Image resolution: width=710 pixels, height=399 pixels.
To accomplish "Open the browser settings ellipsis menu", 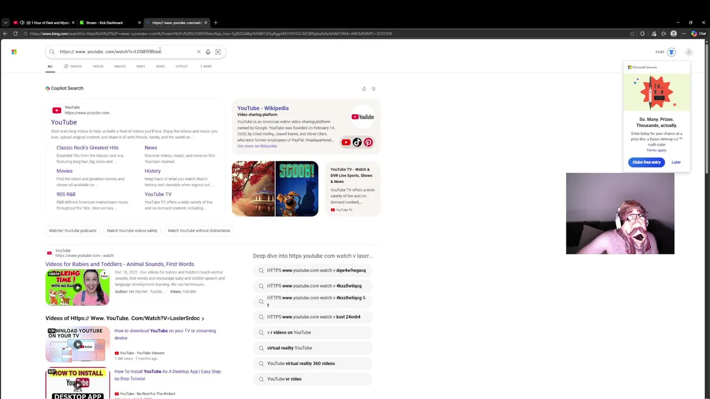I will [683, 34].
